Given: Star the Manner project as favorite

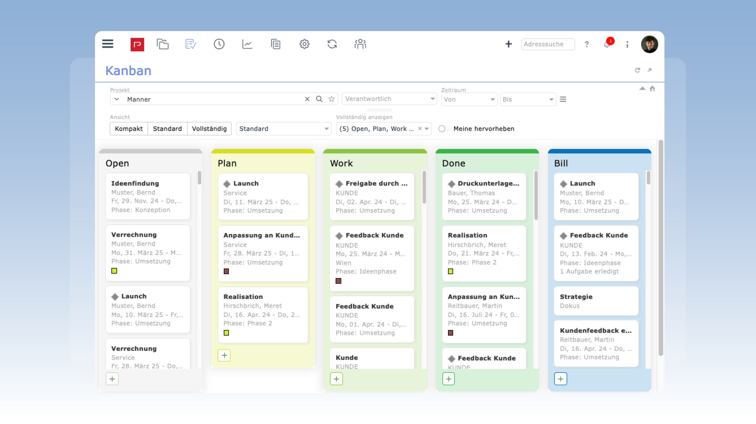Looking at the screenshot, I should click(x=332, y=99).
